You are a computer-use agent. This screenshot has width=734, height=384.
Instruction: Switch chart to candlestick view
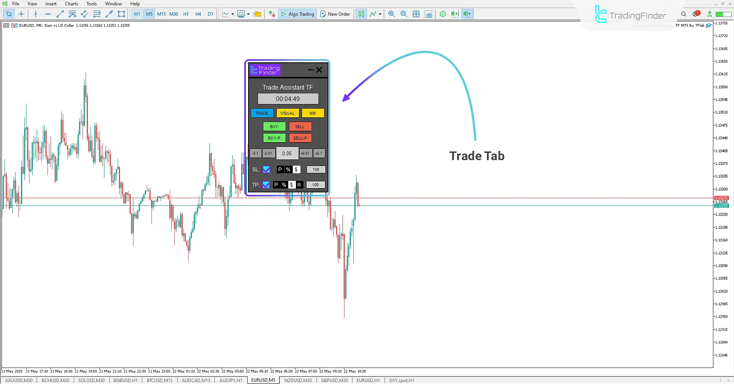coord(361,14)
